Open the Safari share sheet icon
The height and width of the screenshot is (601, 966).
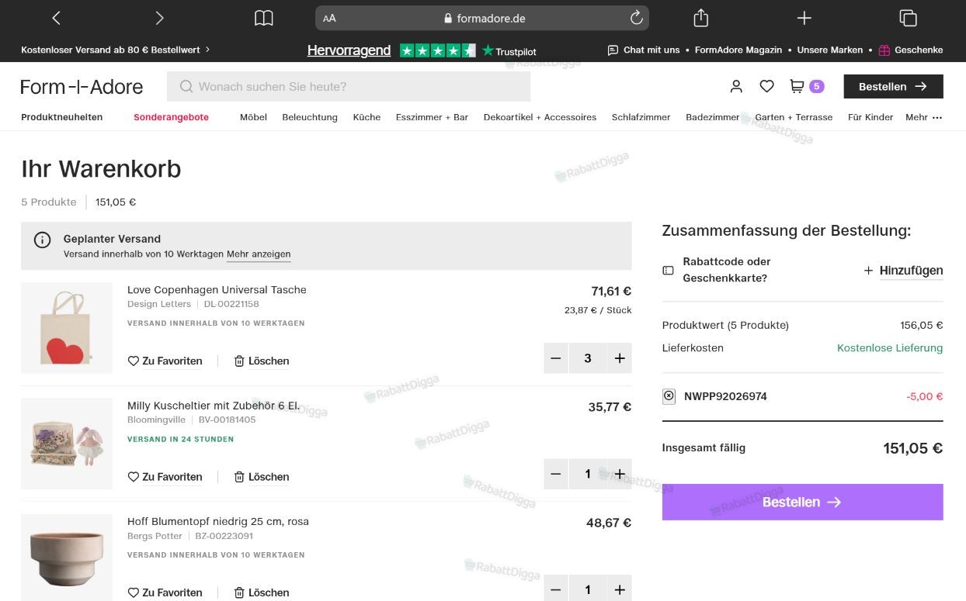click(700, 17)
